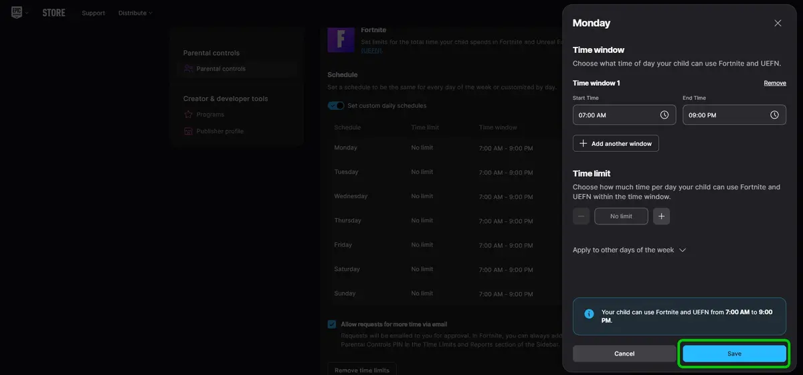The width and height of the screenshot is (803, 375).
Task: Select the Wednesday schedule row
Action: tap(445, 196)
